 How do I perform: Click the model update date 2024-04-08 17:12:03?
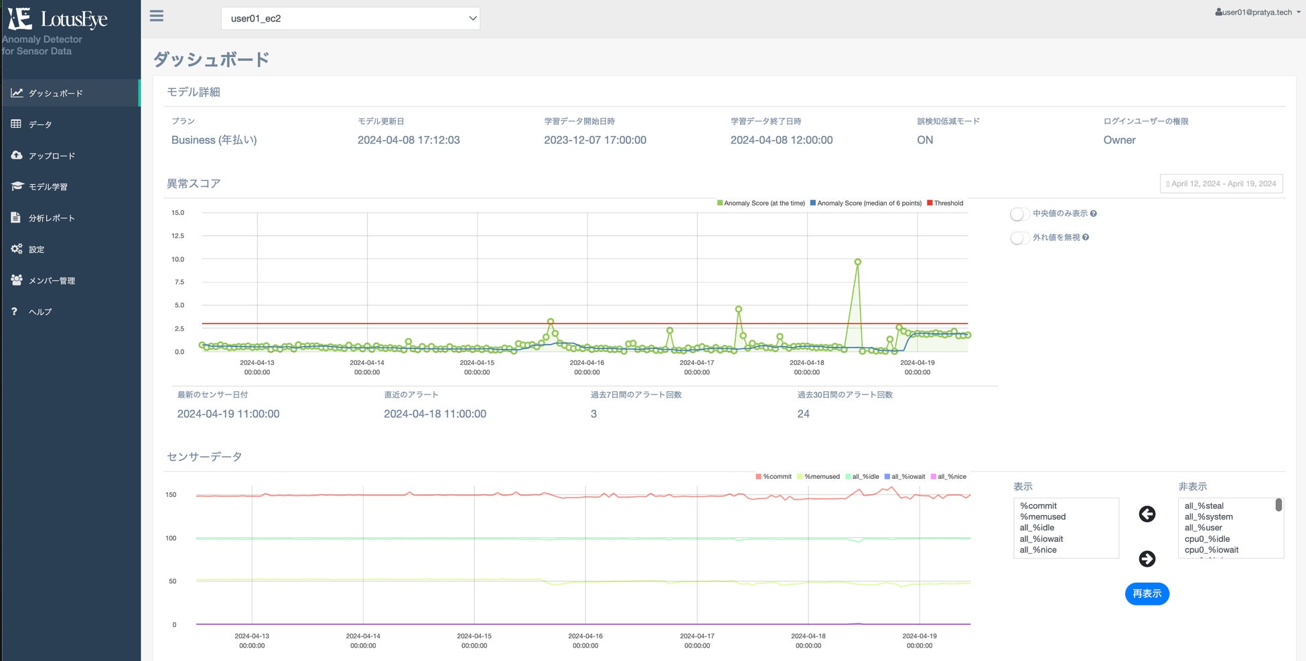pyautogui.click(x=409, y=140)
